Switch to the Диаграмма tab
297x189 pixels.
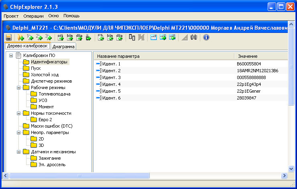click(63, 46)
